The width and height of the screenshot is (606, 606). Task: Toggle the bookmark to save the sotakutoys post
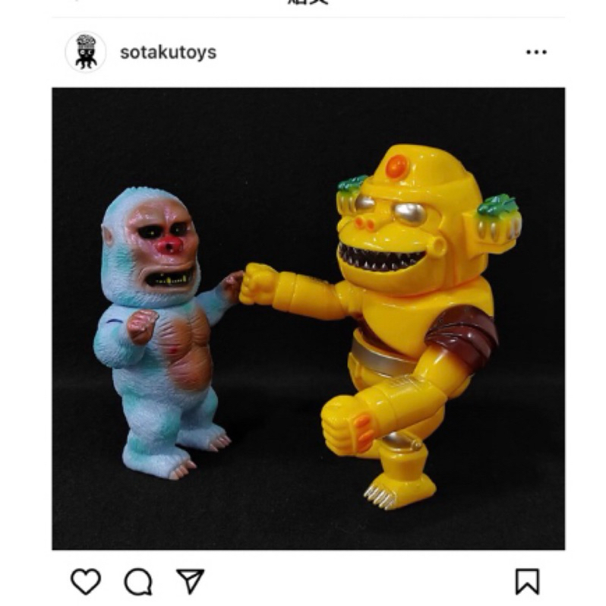(x=527, y=581)
